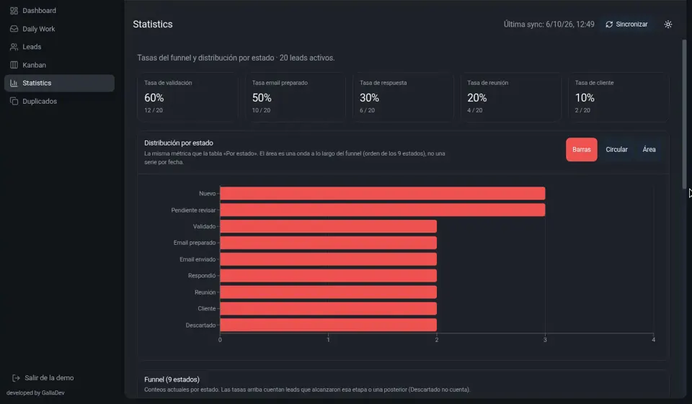
Task: Click Salir de la demo
Action: (49, 378)
